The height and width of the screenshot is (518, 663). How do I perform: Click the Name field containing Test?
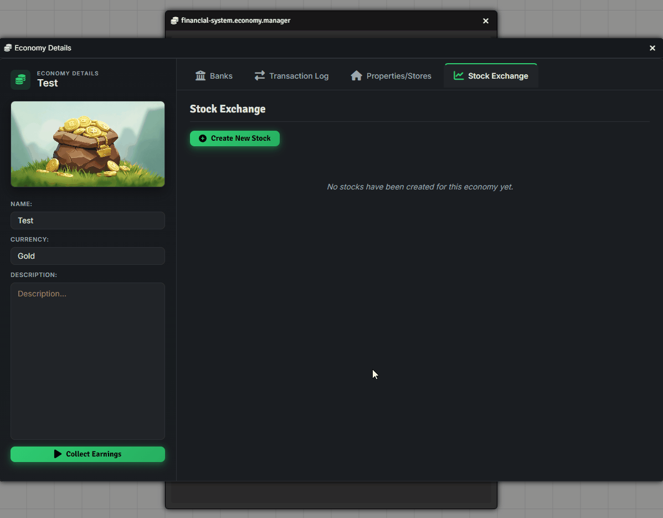pyautogui.click(x=88, y=220)
